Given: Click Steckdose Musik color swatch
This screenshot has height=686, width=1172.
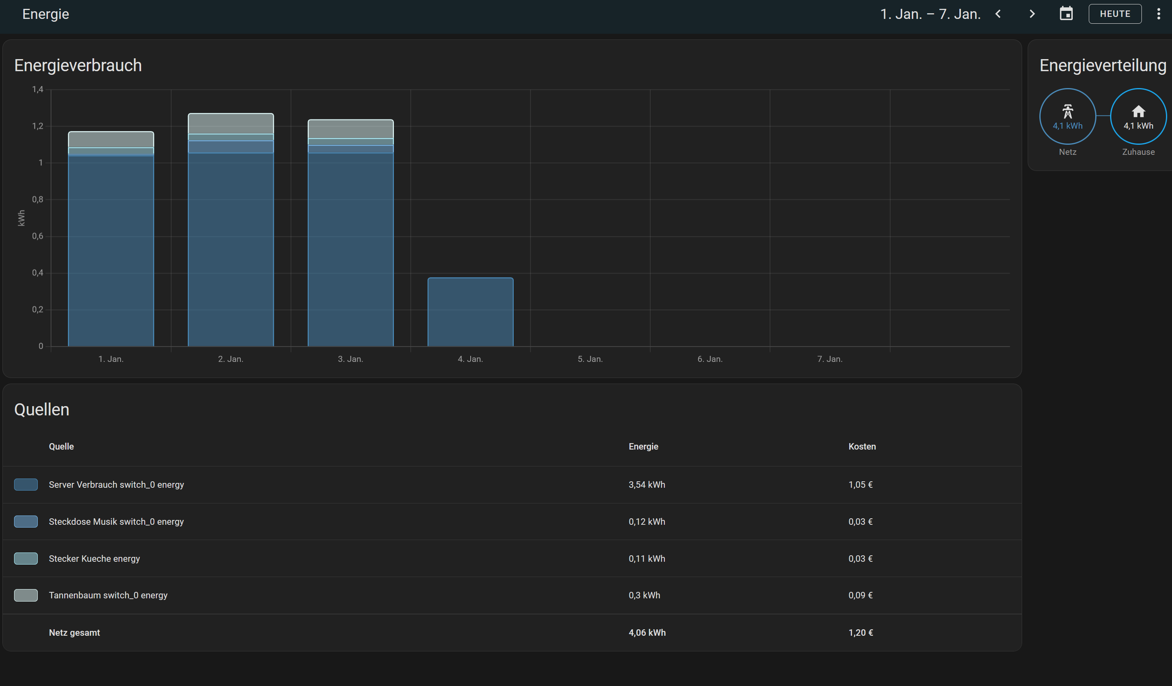Looking at the screenshot, I should pyautogui.click(x=26, y=522).
